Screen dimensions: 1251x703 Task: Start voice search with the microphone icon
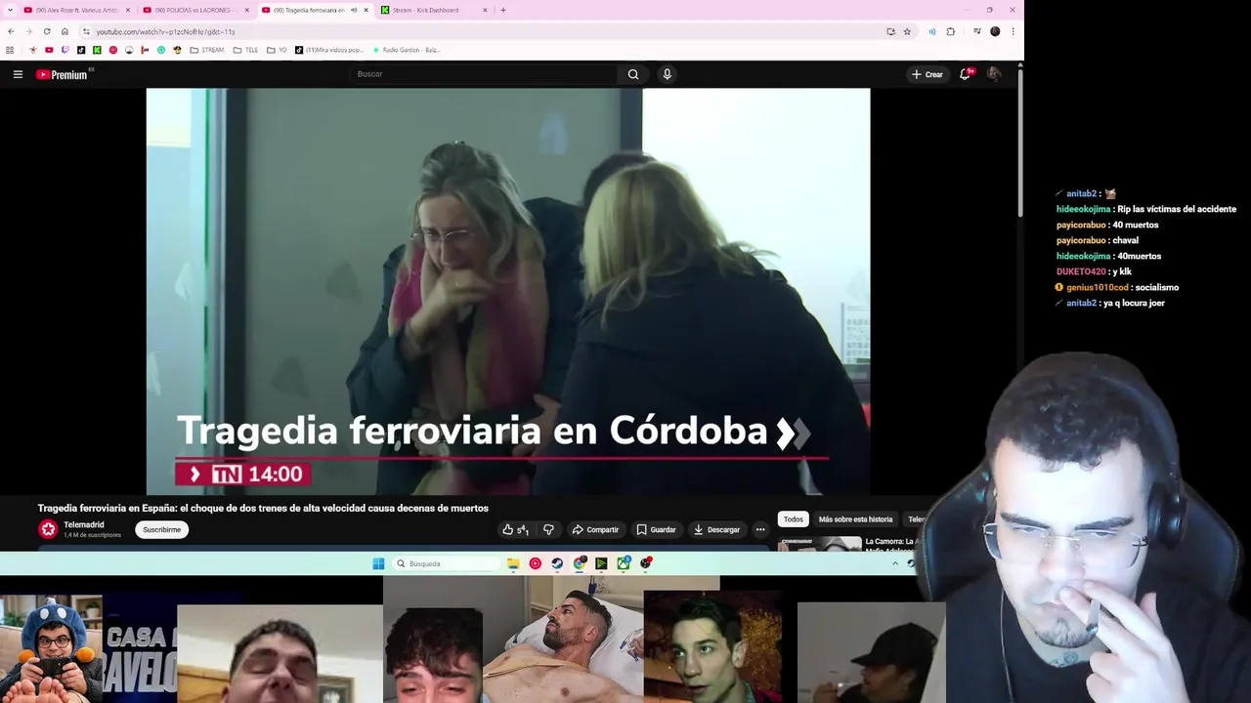[x=667, y=74]
